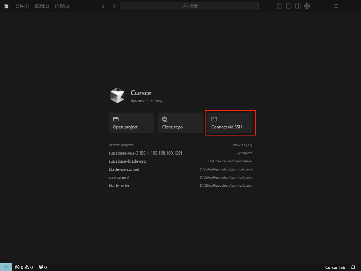Open the notifications bell icon
The height and width of the screenshot is (271, 361).
click(353, 267)
